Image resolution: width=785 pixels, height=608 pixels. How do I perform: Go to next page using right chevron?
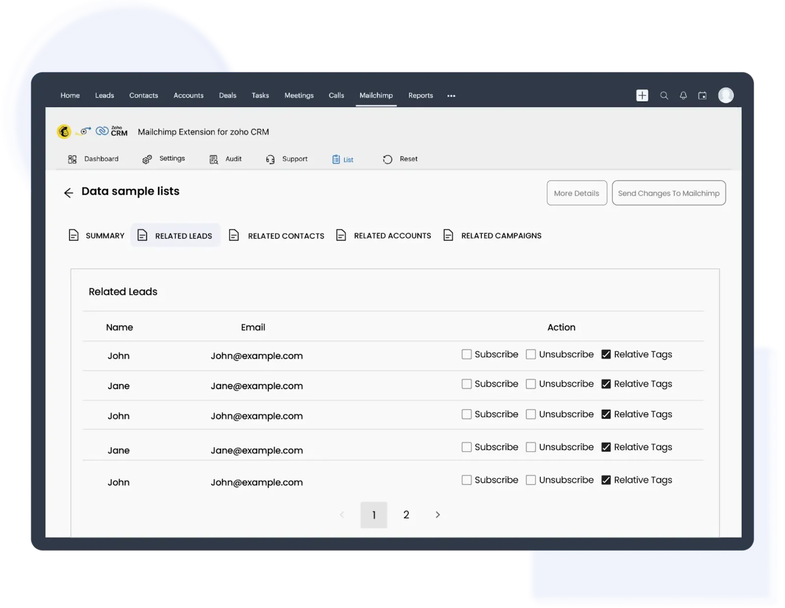[x=438, y=514]
